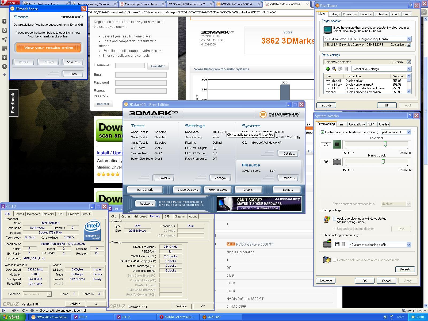Open the dropdown arrow beside the Opera Turbo icon
This screenshot has width=428, height=321.
tap(37, 311)
